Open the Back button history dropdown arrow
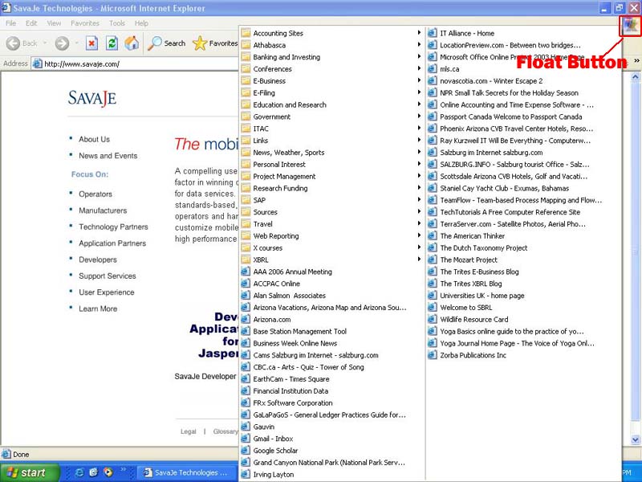The image size is (642, 482). point(45,43)
